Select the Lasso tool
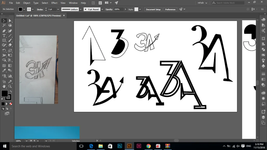 [x=10, y=26]
